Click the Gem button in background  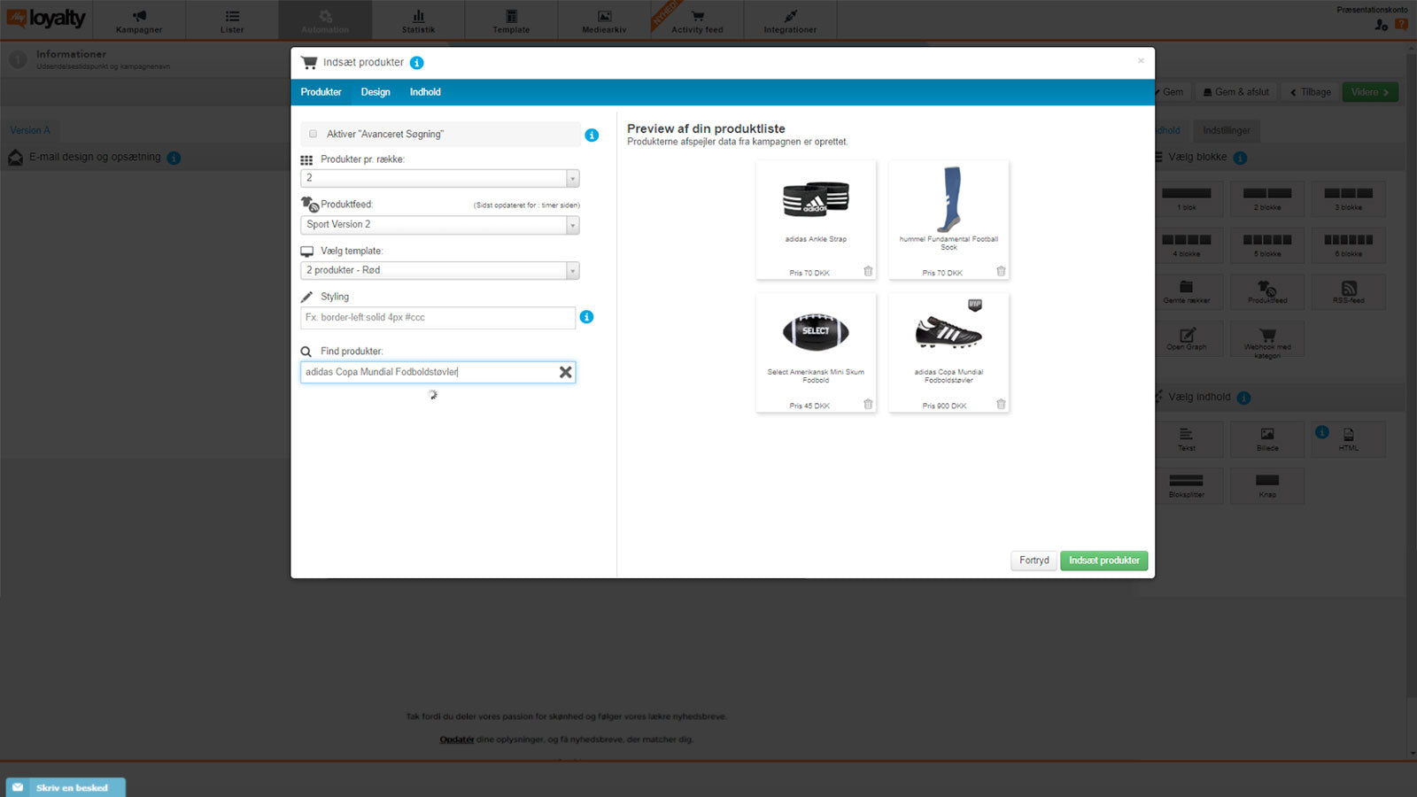coord(1171,92)
